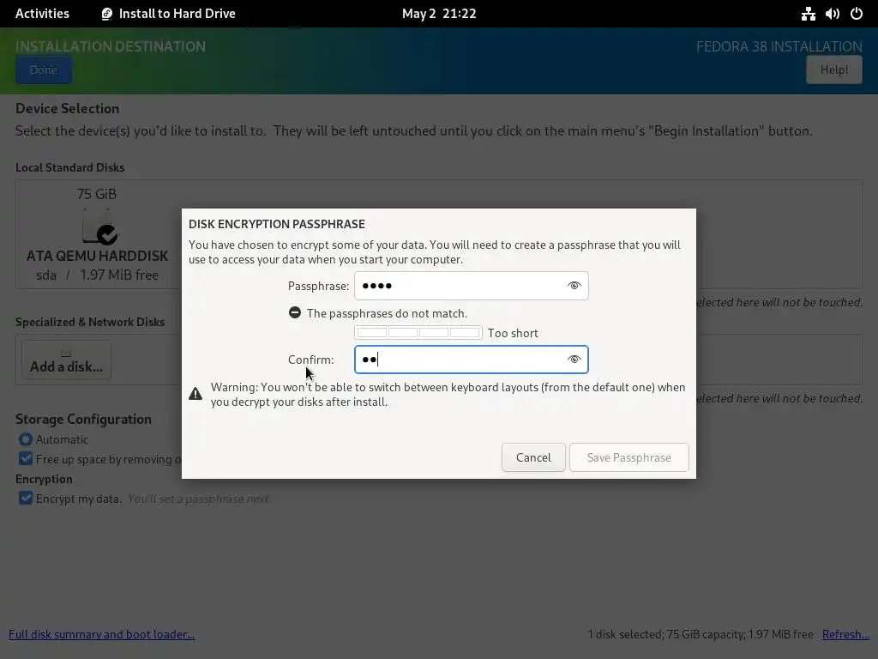This screenshot has width=878, height=659.
Task: Open the Install to Hard Drive app menu
Action: point(169,14)
